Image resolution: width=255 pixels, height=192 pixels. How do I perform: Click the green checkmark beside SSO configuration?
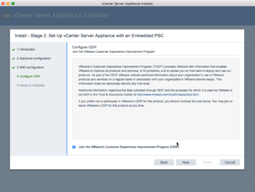[x=13, y=67]
